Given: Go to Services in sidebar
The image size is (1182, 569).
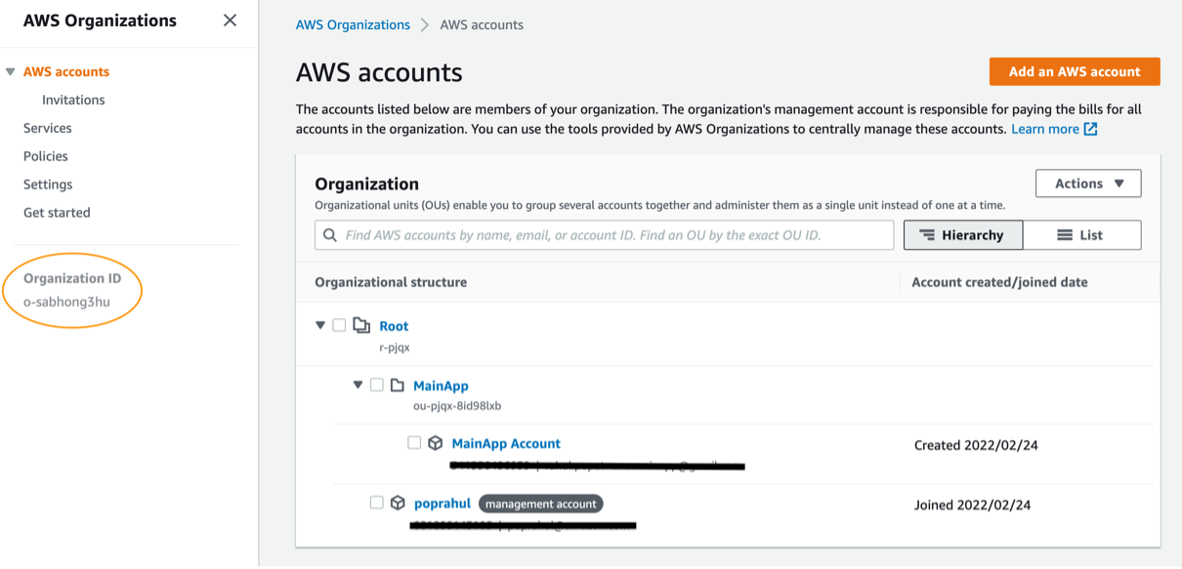Looking at the screenshot, I should (48, 128).
